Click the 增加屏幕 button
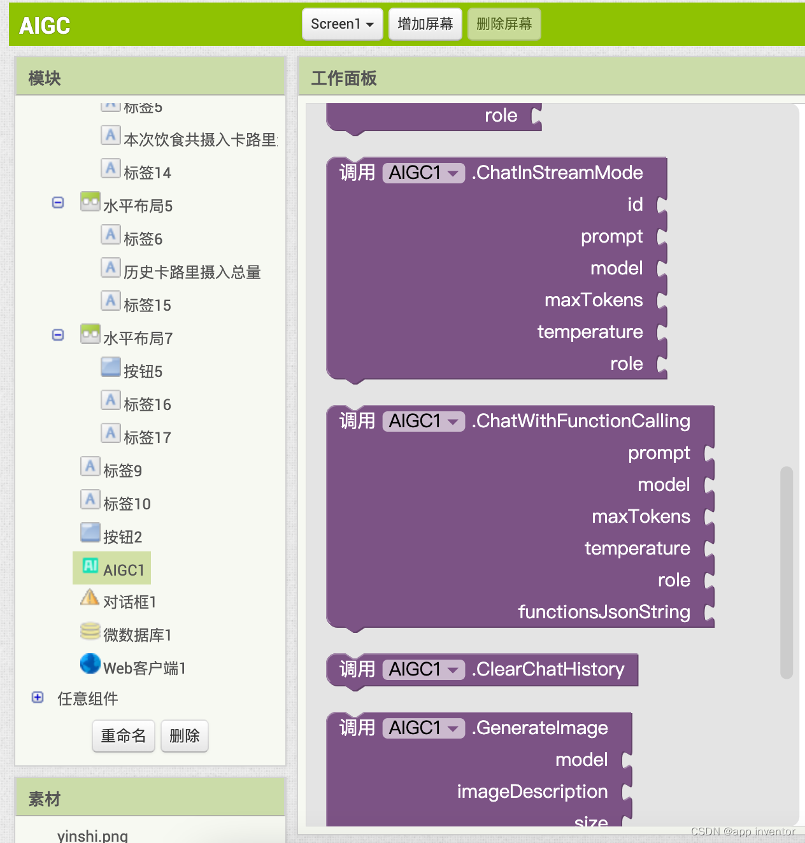Viewport: 805px width, 843px height. 425,24
